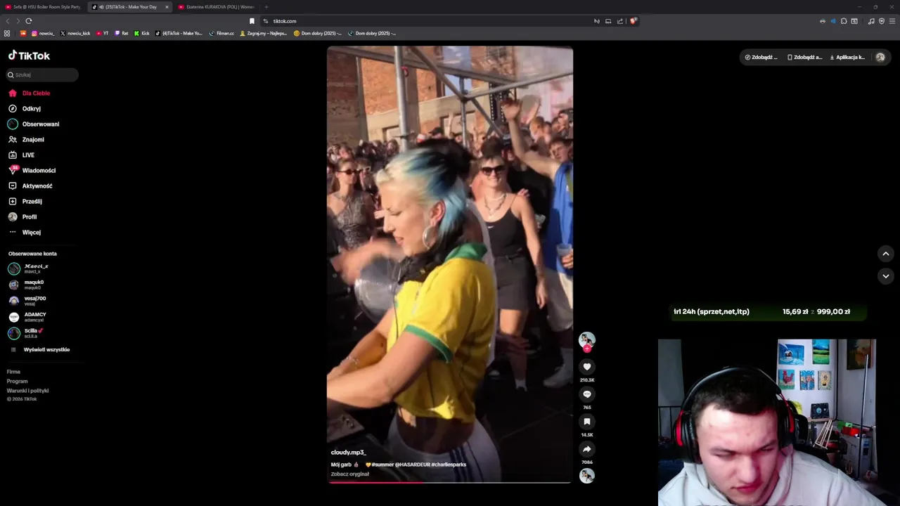Open a new browser tab
Image resolution: width=900 pixels, height=506 pixels.
pyautogui.click(x=266, y=7)
